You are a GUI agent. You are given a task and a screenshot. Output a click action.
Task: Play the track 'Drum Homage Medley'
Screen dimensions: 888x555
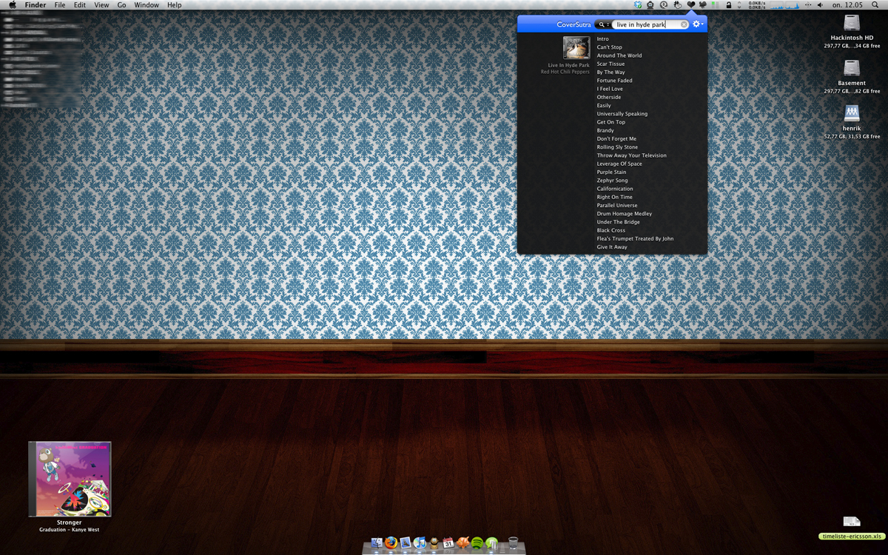pyautogui.click(x=625, y=214)
